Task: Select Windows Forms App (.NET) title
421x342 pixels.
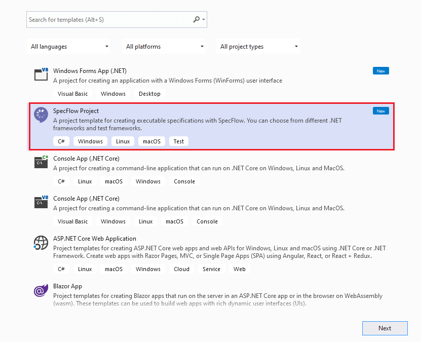Action: [90, 71]
